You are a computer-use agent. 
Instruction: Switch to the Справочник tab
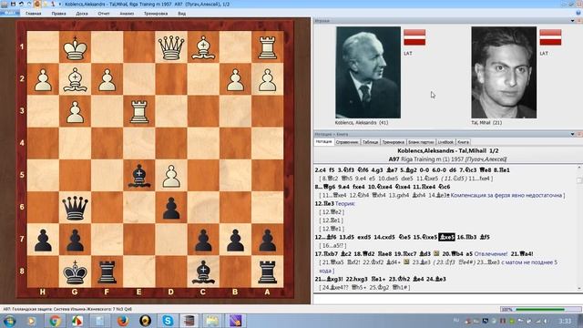coord(347,142)
